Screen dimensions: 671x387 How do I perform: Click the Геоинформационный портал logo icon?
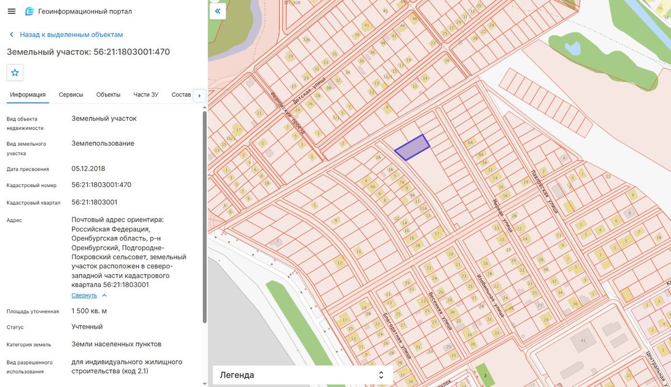29,11
